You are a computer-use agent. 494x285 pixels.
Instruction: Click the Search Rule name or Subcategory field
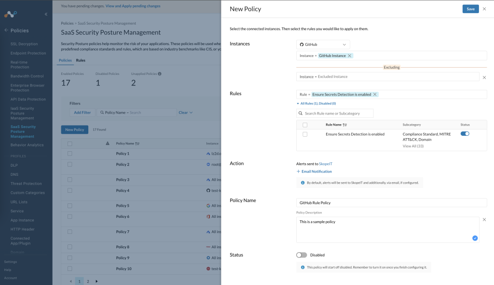point(335,114)
